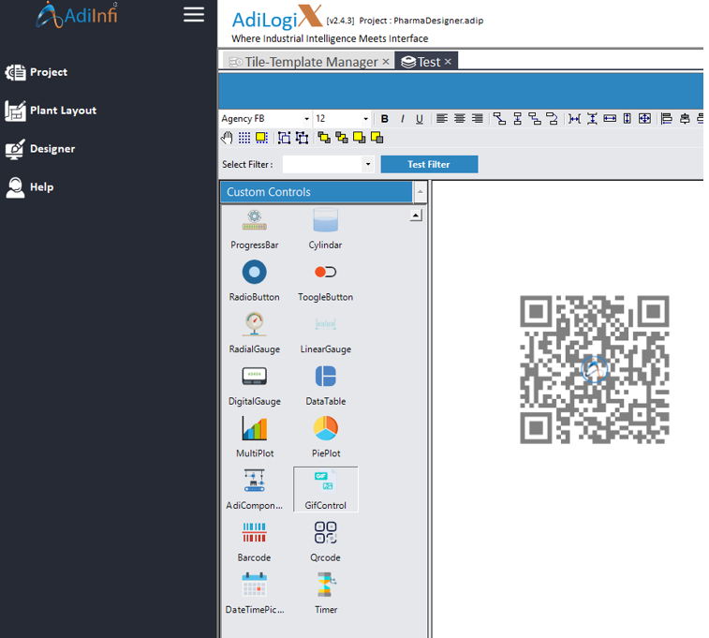This screenshot has width=709, height=638.
Task: Select the diagonal connector tool
Action: point(499,118)
